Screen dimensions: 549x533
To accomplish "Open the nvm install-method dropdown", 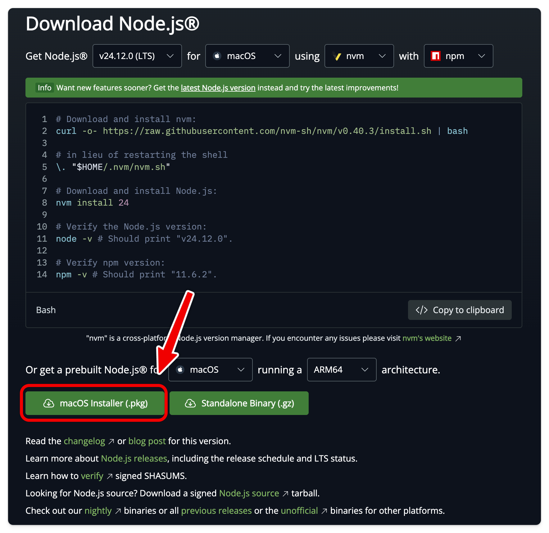I will point(359,56).
